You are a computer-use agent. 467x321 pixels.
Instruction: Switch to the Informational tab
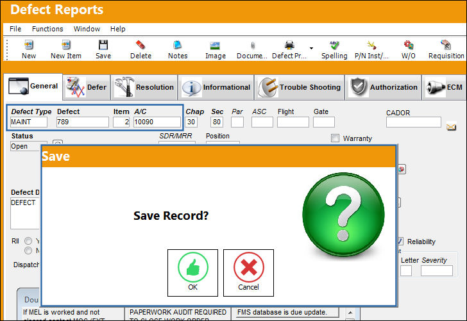click(216, 87)
